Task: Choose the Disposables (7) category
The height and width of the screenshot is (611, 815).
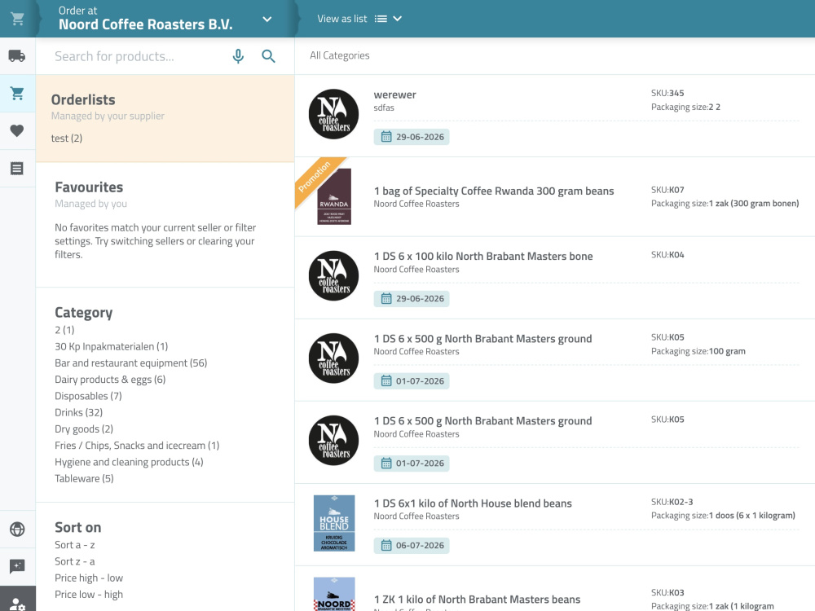Action: [x=88, y=396]
